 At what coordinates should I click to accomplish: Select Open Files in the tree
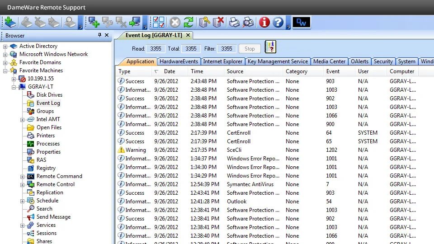49,127
